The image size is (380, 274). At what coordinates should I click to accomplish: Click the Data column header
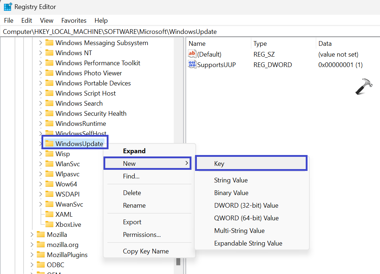coord(325,44)
